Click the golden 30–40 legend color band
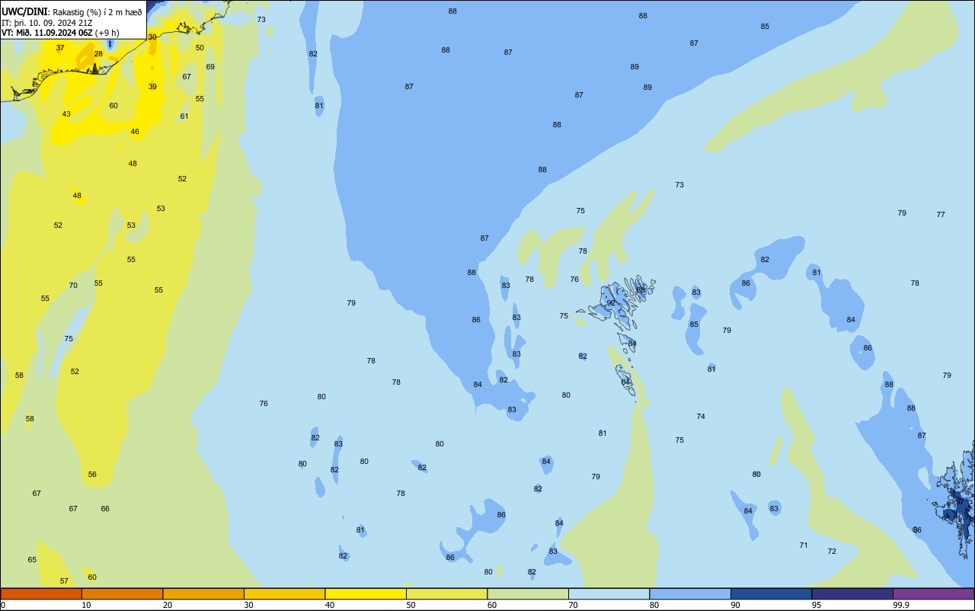Image resolution: width=975 pixels, height=611 pixels. click(284, 593)
